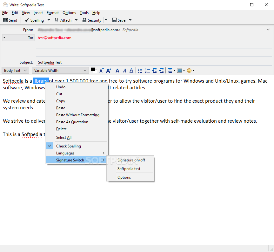Choose Select All from the context menu
The width and height of the screenshot is (274, 252).
(77, 138)
